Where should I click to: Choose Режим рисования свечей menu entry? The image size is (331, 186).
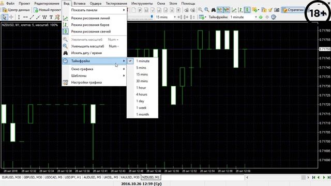(94, 32)
